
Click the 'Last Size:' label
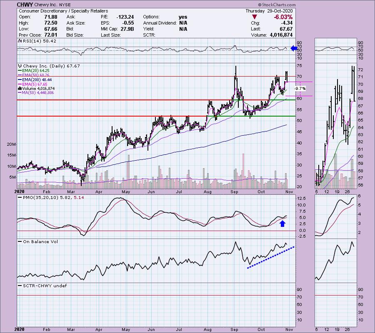tap(110, 35)
